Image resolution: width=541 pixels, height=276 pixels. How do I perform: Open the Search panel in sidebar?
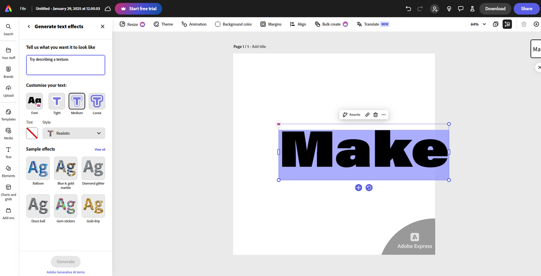click(8, 29)
